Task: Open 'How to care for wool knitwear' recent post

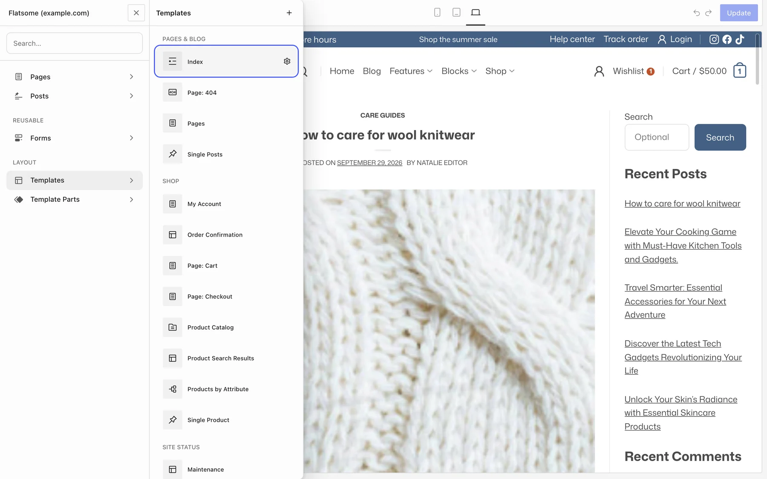Action: click(x=682, y=204)
